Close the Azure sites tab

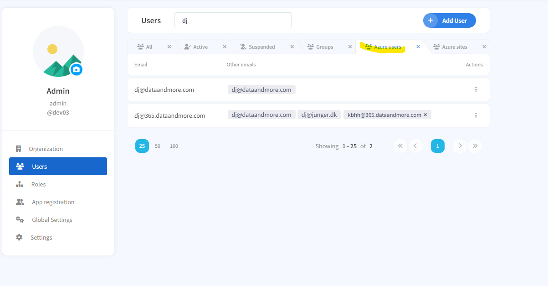(484, 47)
